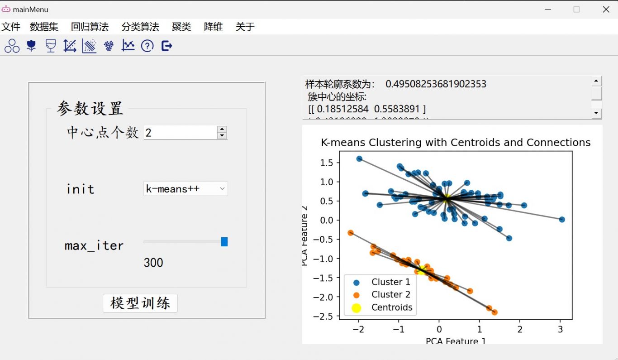Click the PCA Feature 2 axis label

pos(306,235)
